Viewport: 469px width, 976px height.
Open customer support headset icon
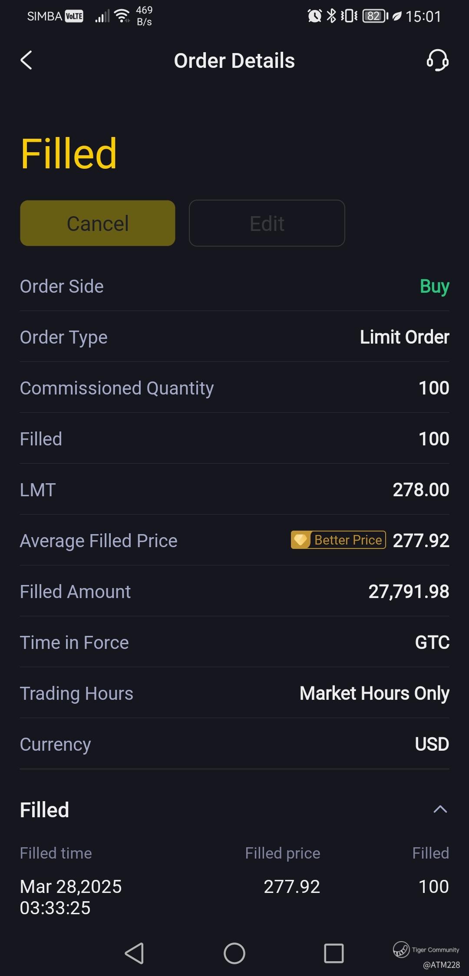point(437,60)
